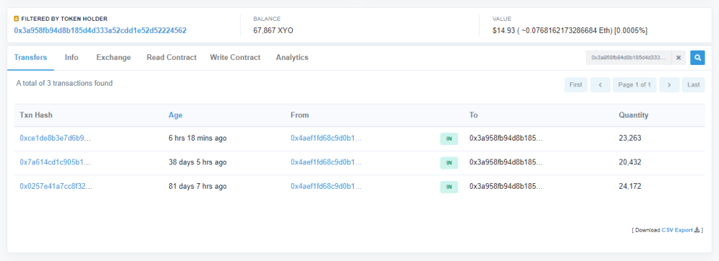The image size is (719, 261).
Task: Click the From column header
Action: click(300, 115)
